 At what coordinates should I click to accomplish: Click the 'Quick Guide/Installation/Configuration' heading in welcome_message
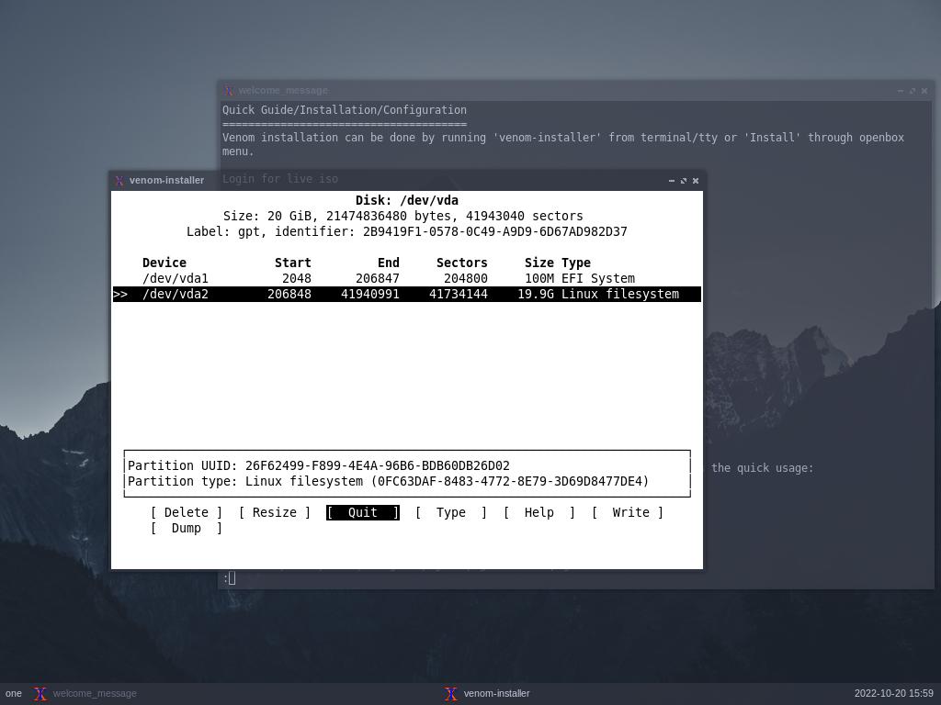point(345,110)
